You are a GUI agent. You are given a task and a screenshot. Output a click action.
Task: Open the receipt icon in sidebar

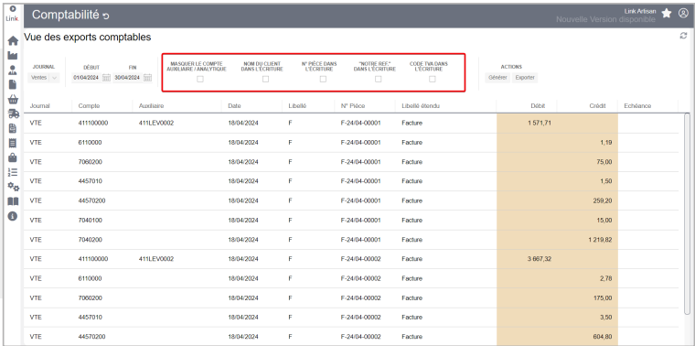[13, 143]
